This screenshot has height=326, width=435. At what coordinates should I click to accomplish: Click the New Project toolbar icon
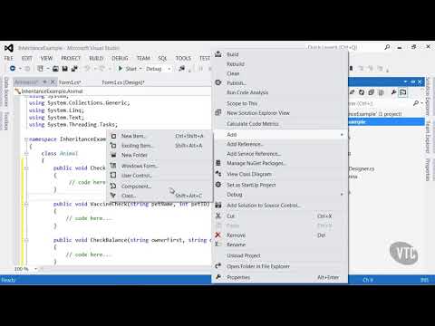[x=40, y=69]
